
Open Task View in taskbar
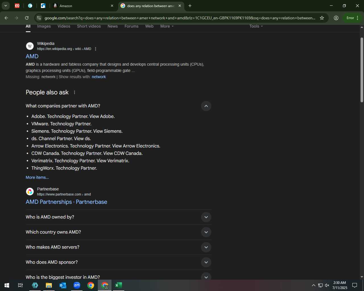point(20,285)
